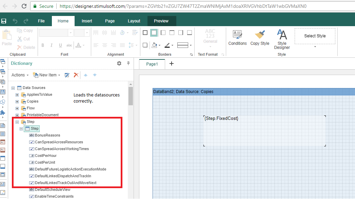Viewport: 355px width, 199px height.
Task: Select DefaultScheduleView field
Action: [x=50, y=190]
